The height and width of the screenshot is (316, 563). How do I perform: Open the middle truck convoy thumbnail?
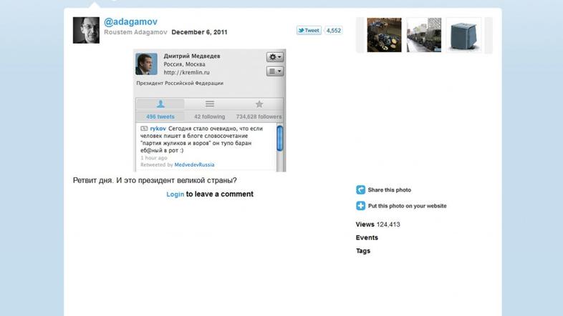[423, 35]
